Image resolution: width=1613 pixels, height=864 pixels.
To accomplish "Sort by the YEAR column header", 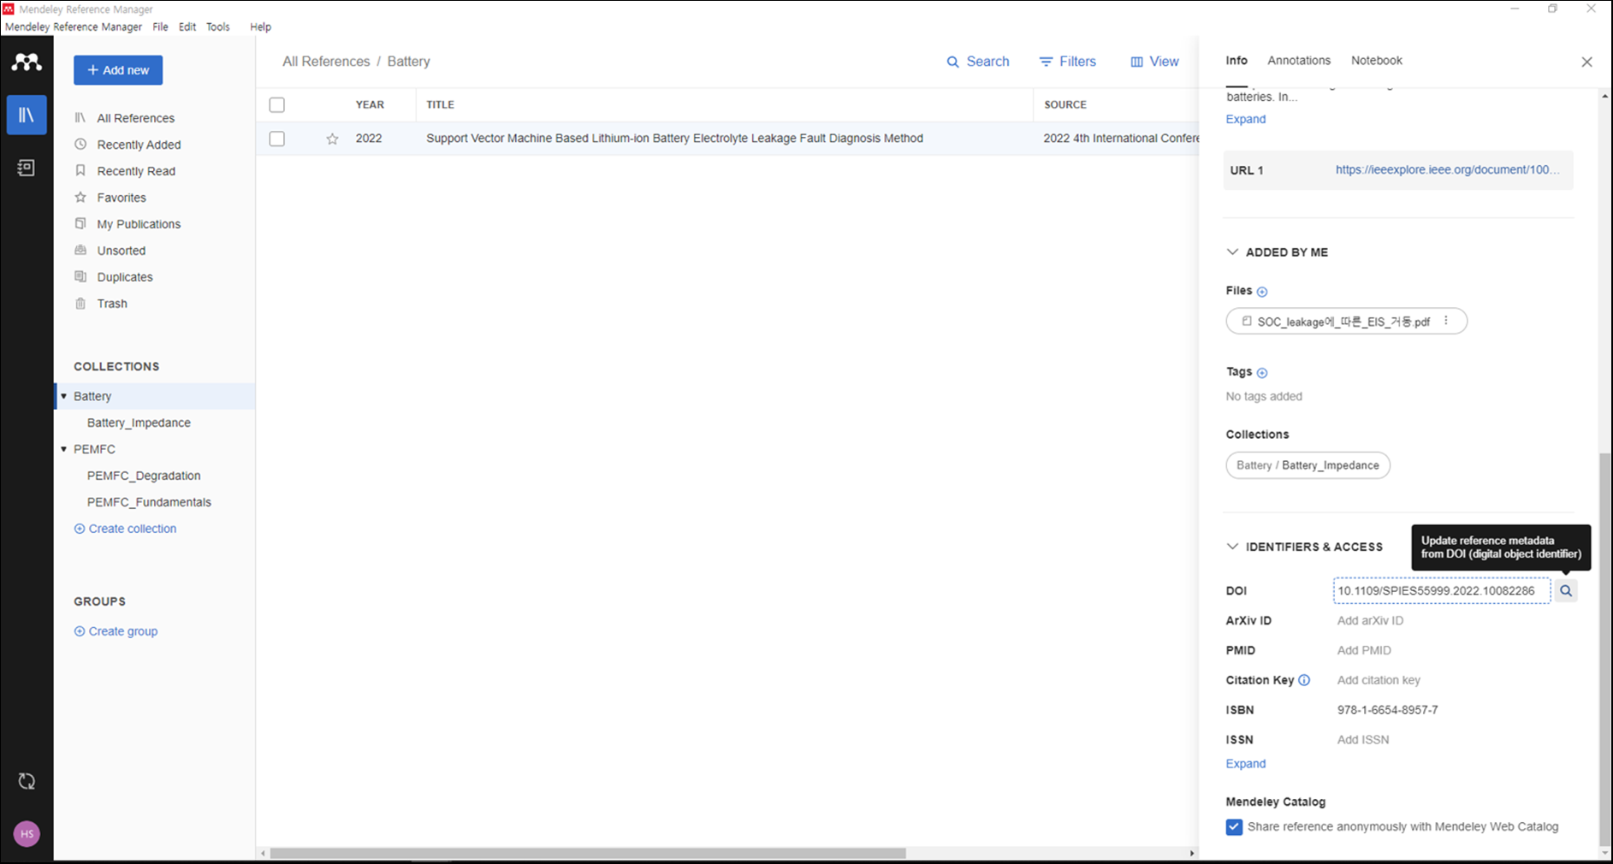I will (x=370, y=104).
